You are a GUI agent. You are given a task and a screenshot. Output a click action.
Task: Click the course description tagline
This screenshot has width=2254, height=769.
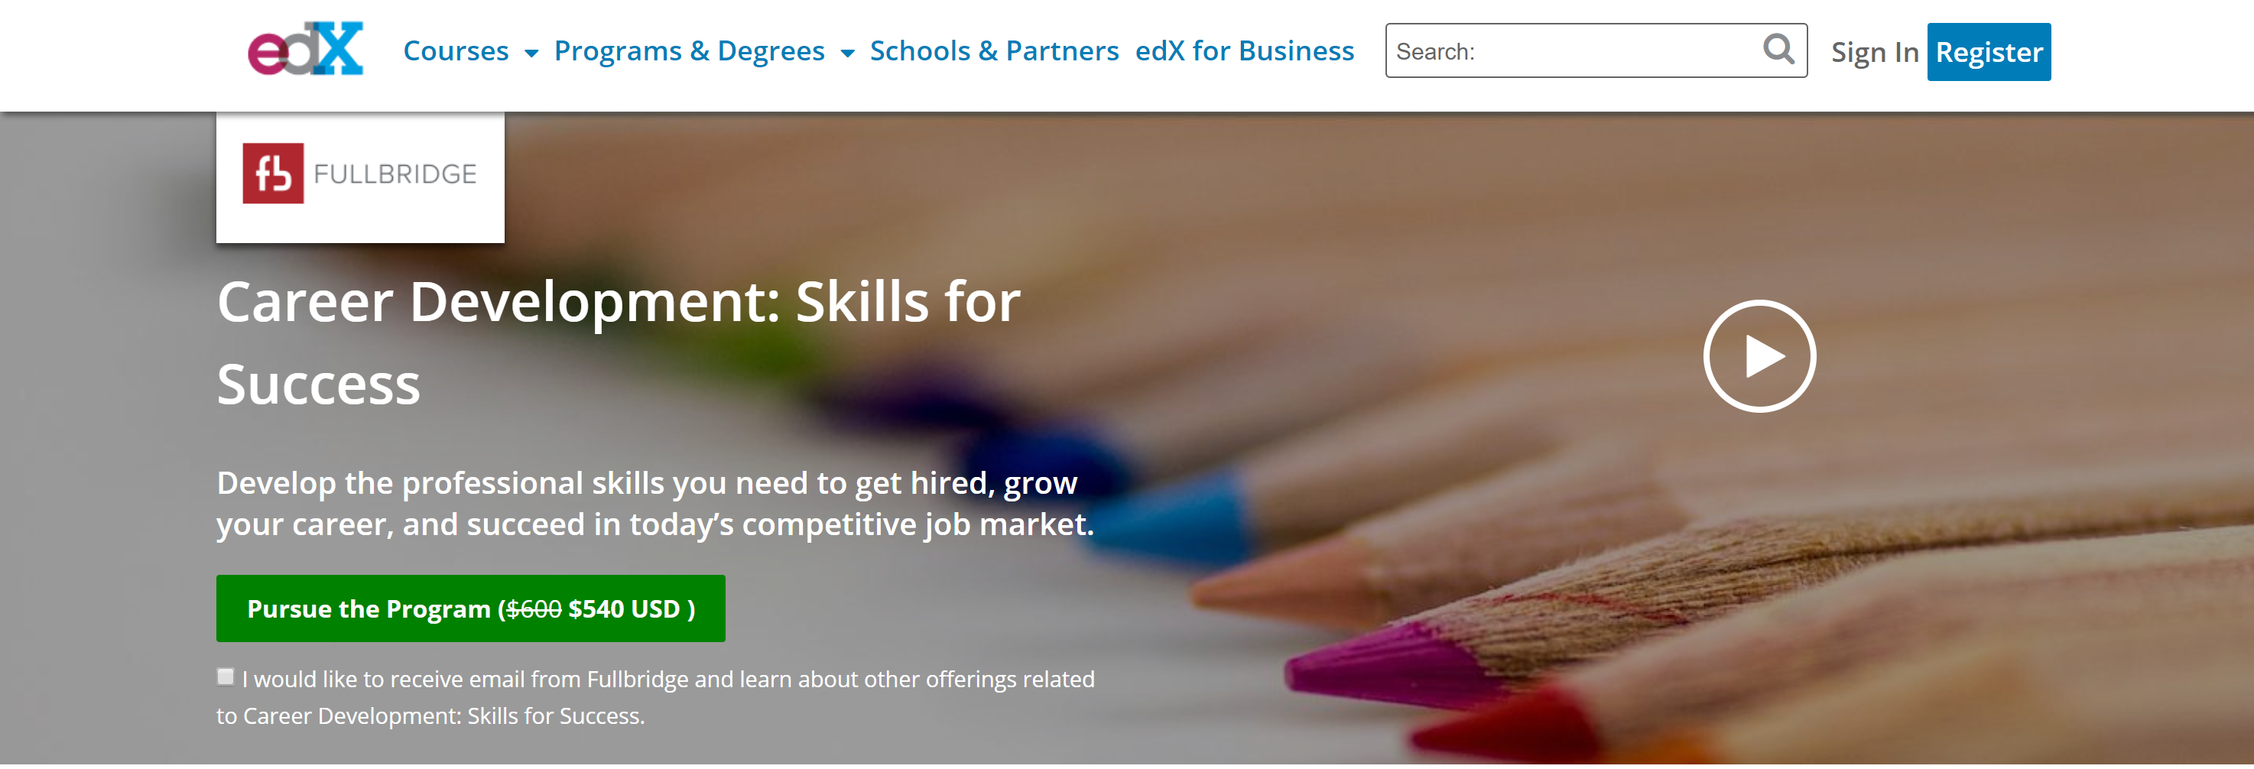tap(654, 503)
